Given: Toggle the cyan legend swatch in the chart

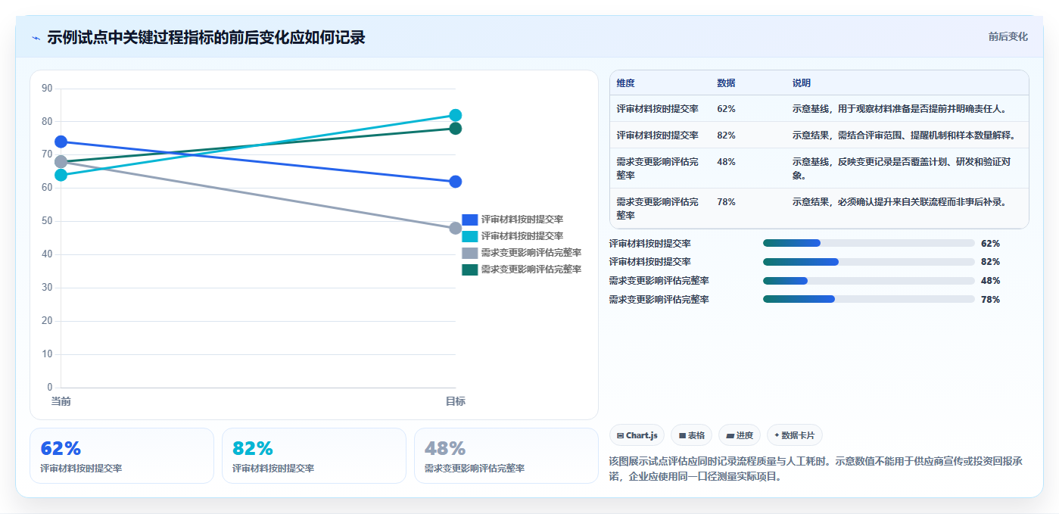Looking at the screenshot, I should point(470,236).
